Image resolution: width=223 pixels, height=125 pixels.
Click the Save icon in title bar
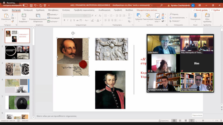tap(31, 5)
